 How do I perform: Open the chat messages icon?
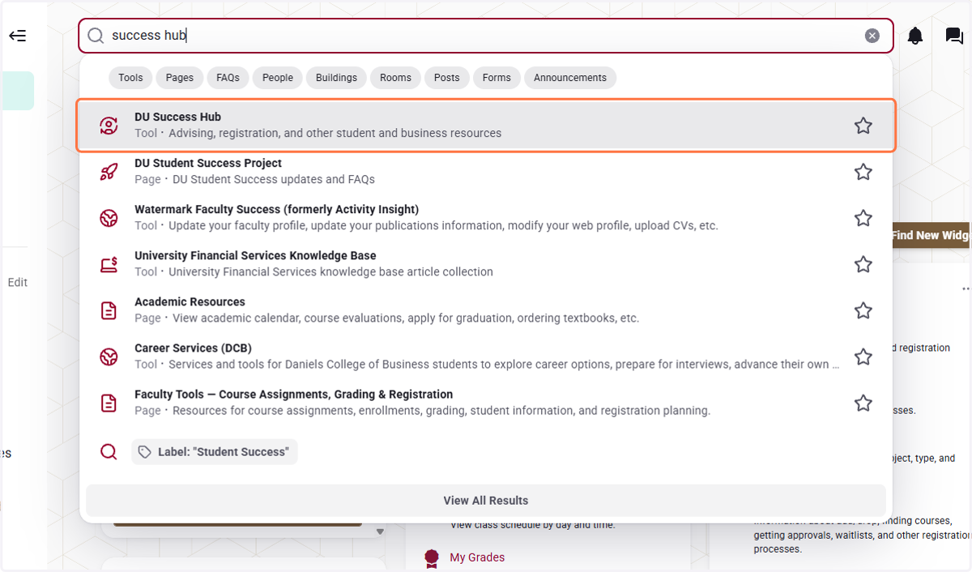[954, 36]
